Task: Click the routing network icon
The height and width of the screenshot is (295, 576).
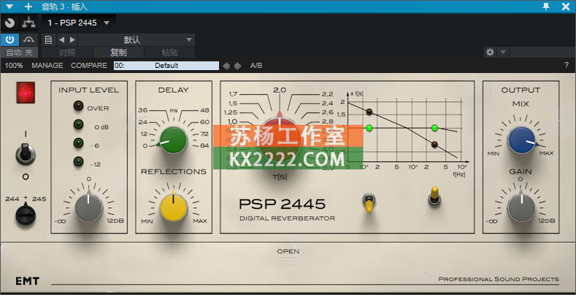Action: click(28, 23)
